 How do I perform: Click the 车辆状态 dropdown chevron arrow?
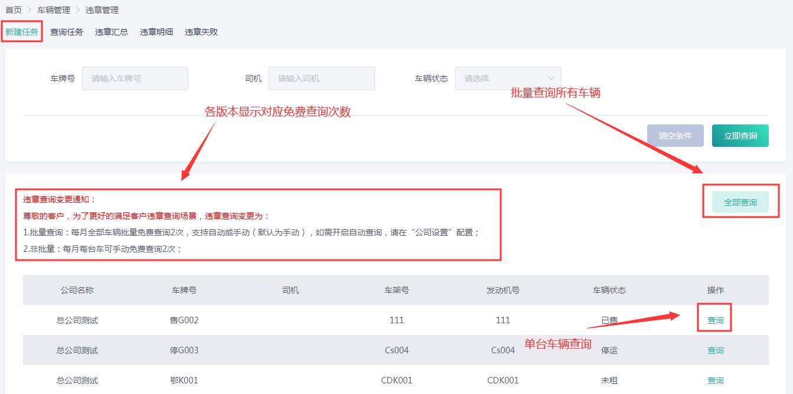pos(551,78)
